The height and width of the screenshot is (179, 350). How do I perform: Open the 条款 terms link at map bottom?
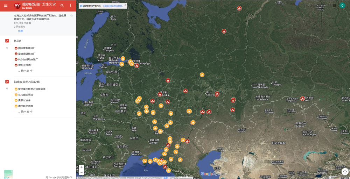[x=166, y=178]
